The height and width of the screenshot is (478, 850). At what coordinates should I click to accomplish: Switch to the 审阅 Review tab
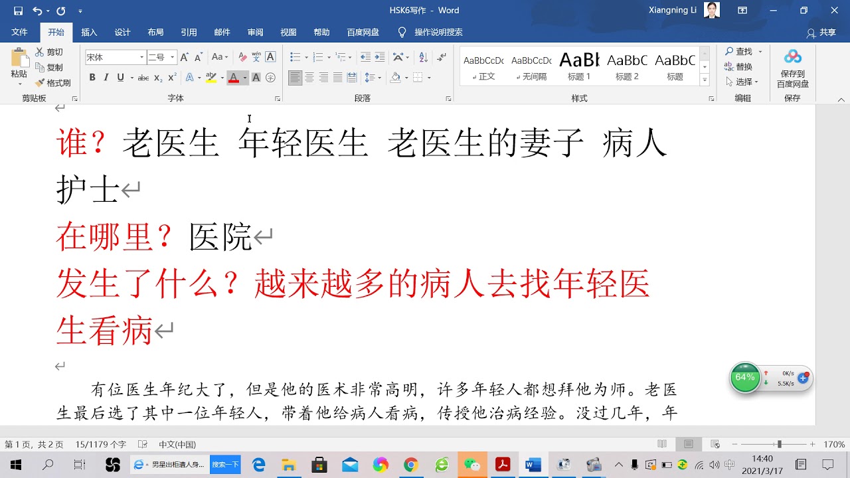point(255,32)
